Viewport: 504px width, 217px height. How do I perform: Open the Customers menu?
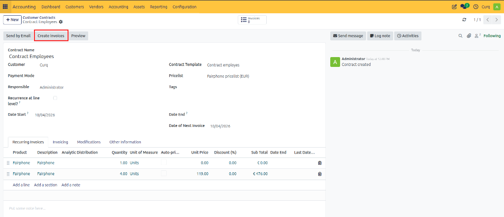(75, 7)
